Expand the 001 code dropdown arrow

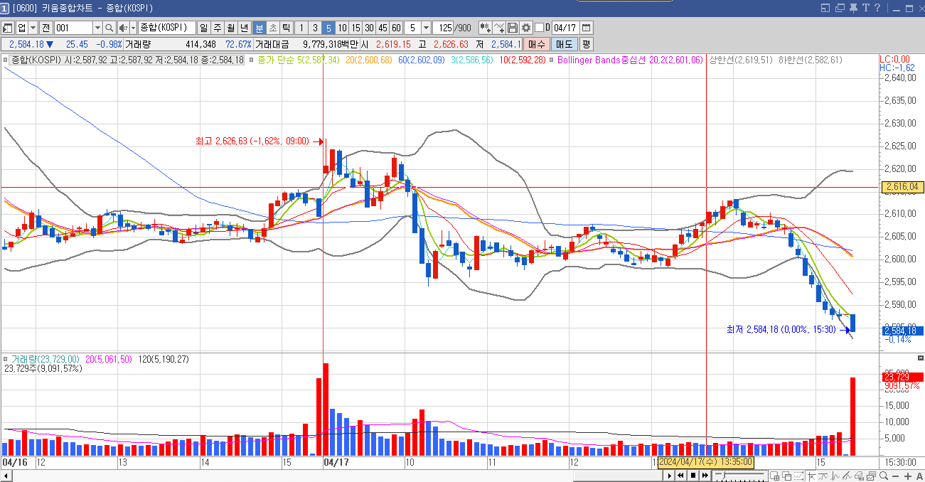[98, 28]
